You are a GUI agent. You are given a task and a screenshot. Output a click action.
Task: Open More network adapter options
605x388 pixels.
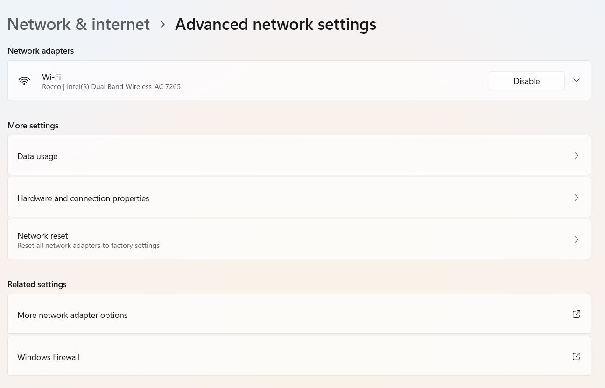pos(299,314)
